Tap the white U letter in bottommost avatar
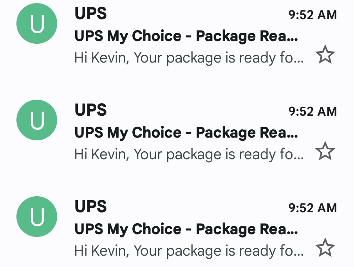 point(37,217)
